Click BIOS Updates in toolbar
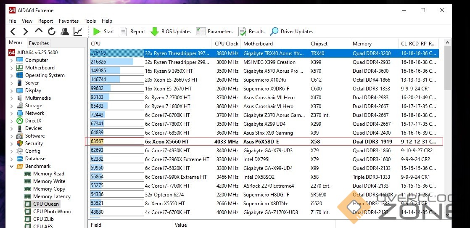This screenshot has width=470, height=228. click(171, 32)
